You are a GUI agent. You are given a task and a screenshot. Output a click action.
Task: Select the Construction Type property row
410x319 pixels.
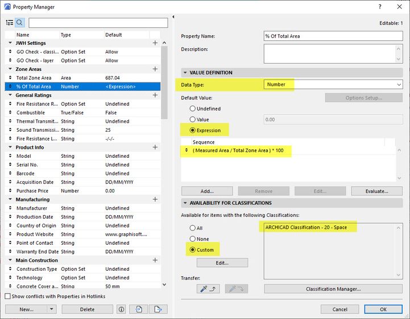point(82,269)
